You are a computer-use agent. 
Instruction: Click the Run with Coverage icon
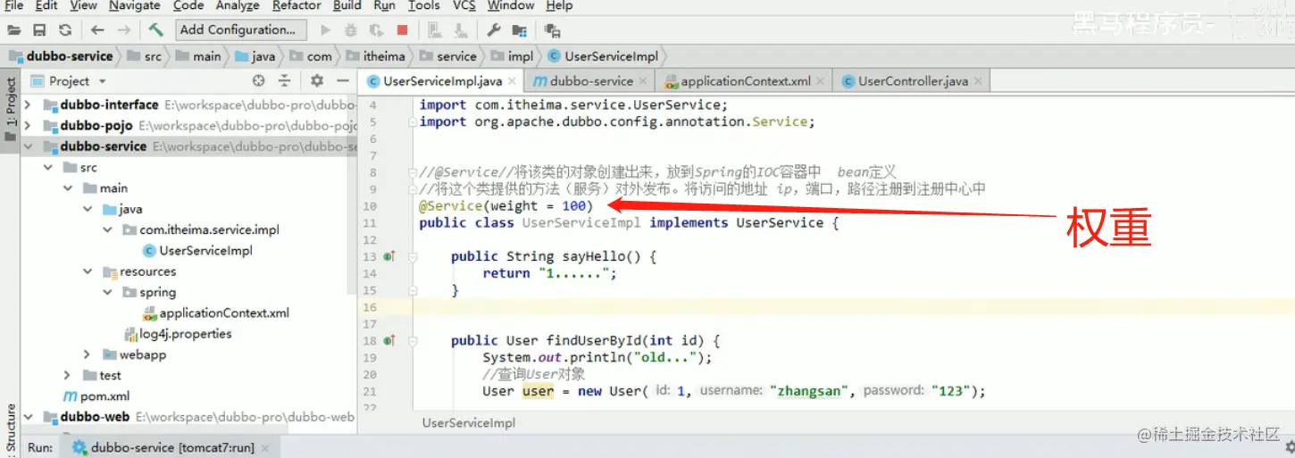377,30
